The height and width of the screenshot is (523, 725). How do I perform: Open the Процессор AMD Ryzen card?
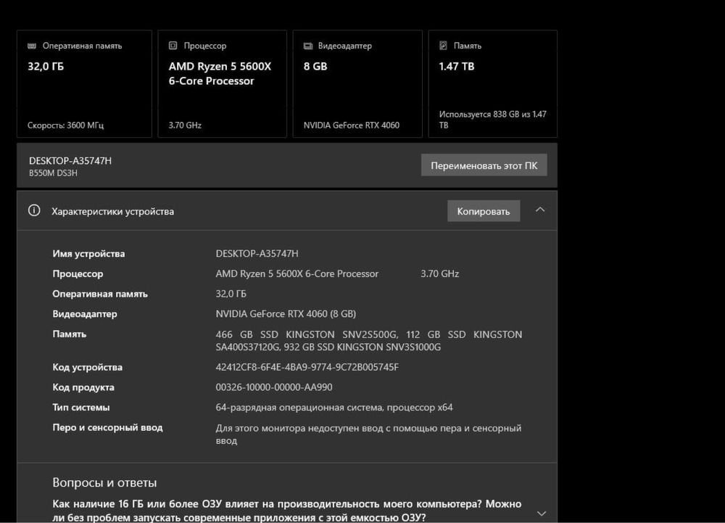[222, 83]
